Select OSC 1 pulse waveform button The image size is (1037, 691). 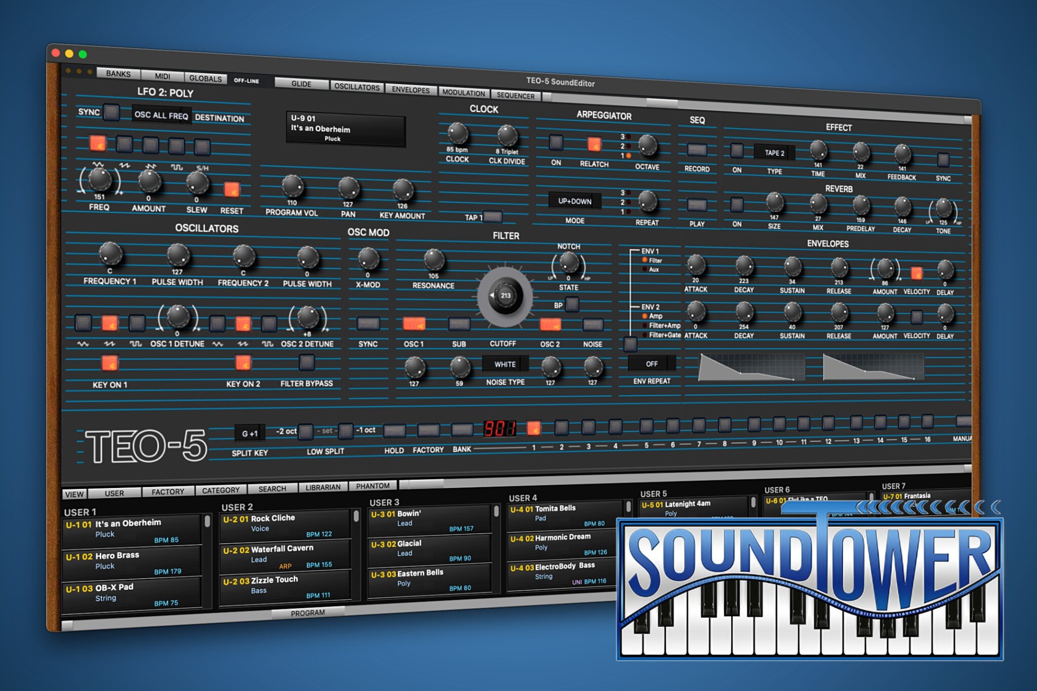(x=136, y=322)
